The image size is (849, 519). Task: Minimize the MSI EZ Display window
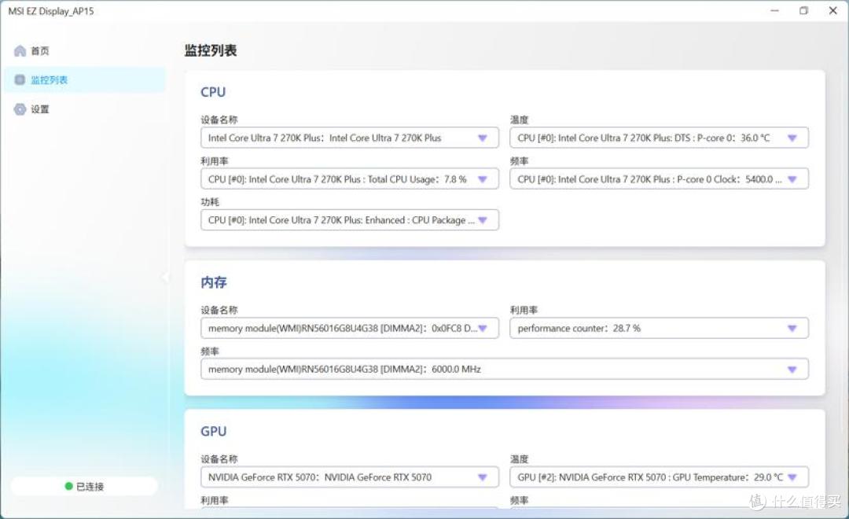pyautogui.click(x=775, y=10)
